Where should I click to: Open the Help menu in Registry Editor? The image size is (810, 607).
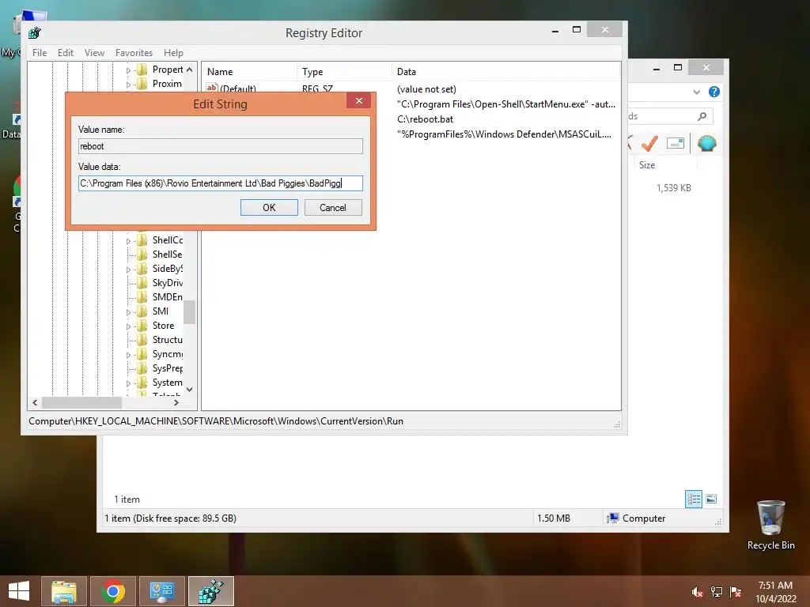coord(173,53)
